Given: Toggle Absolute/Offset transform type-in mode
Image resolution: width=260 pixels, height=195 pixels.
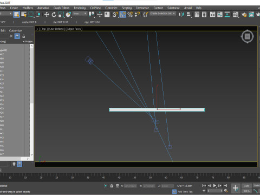Looking at the screenshot, I should click(118, 186).
